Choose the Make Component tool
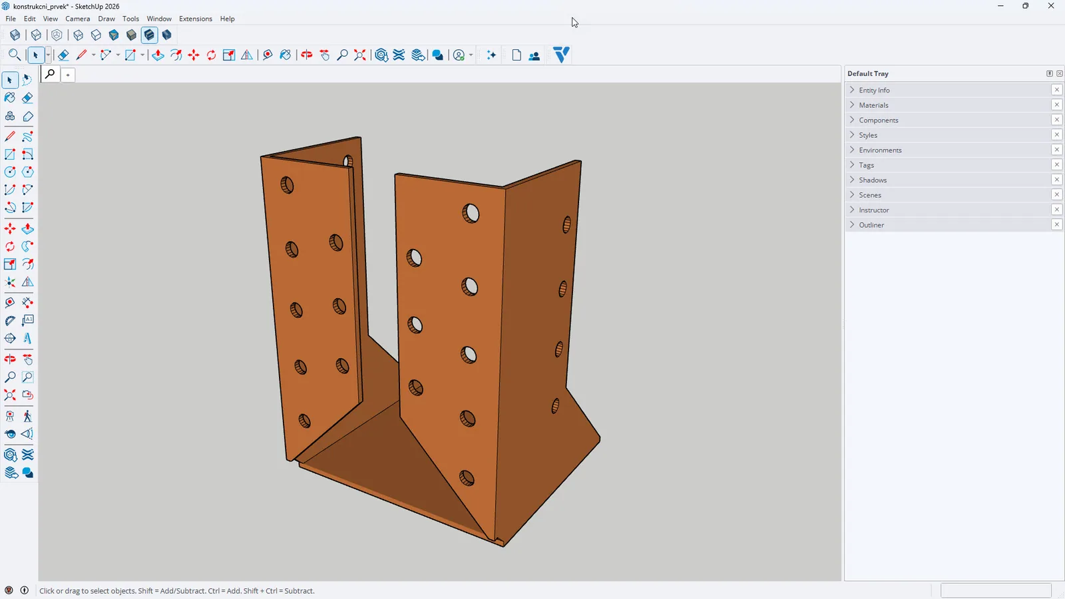The width and height of the screenshot is (1065, 599). (x=10, y=116)
